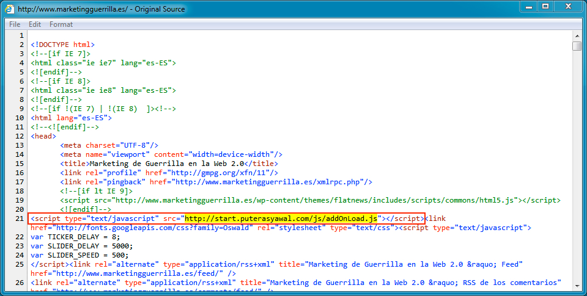Image resolution: width=587 pixels, height=296 pixels.
Task: Open the File menu
Action: point(15,24)
